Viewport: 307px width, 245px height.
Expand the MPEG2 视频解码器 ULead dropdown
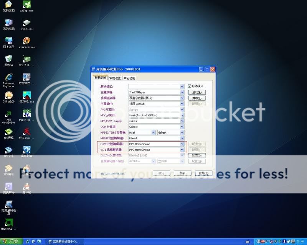[x=182, y=138]
